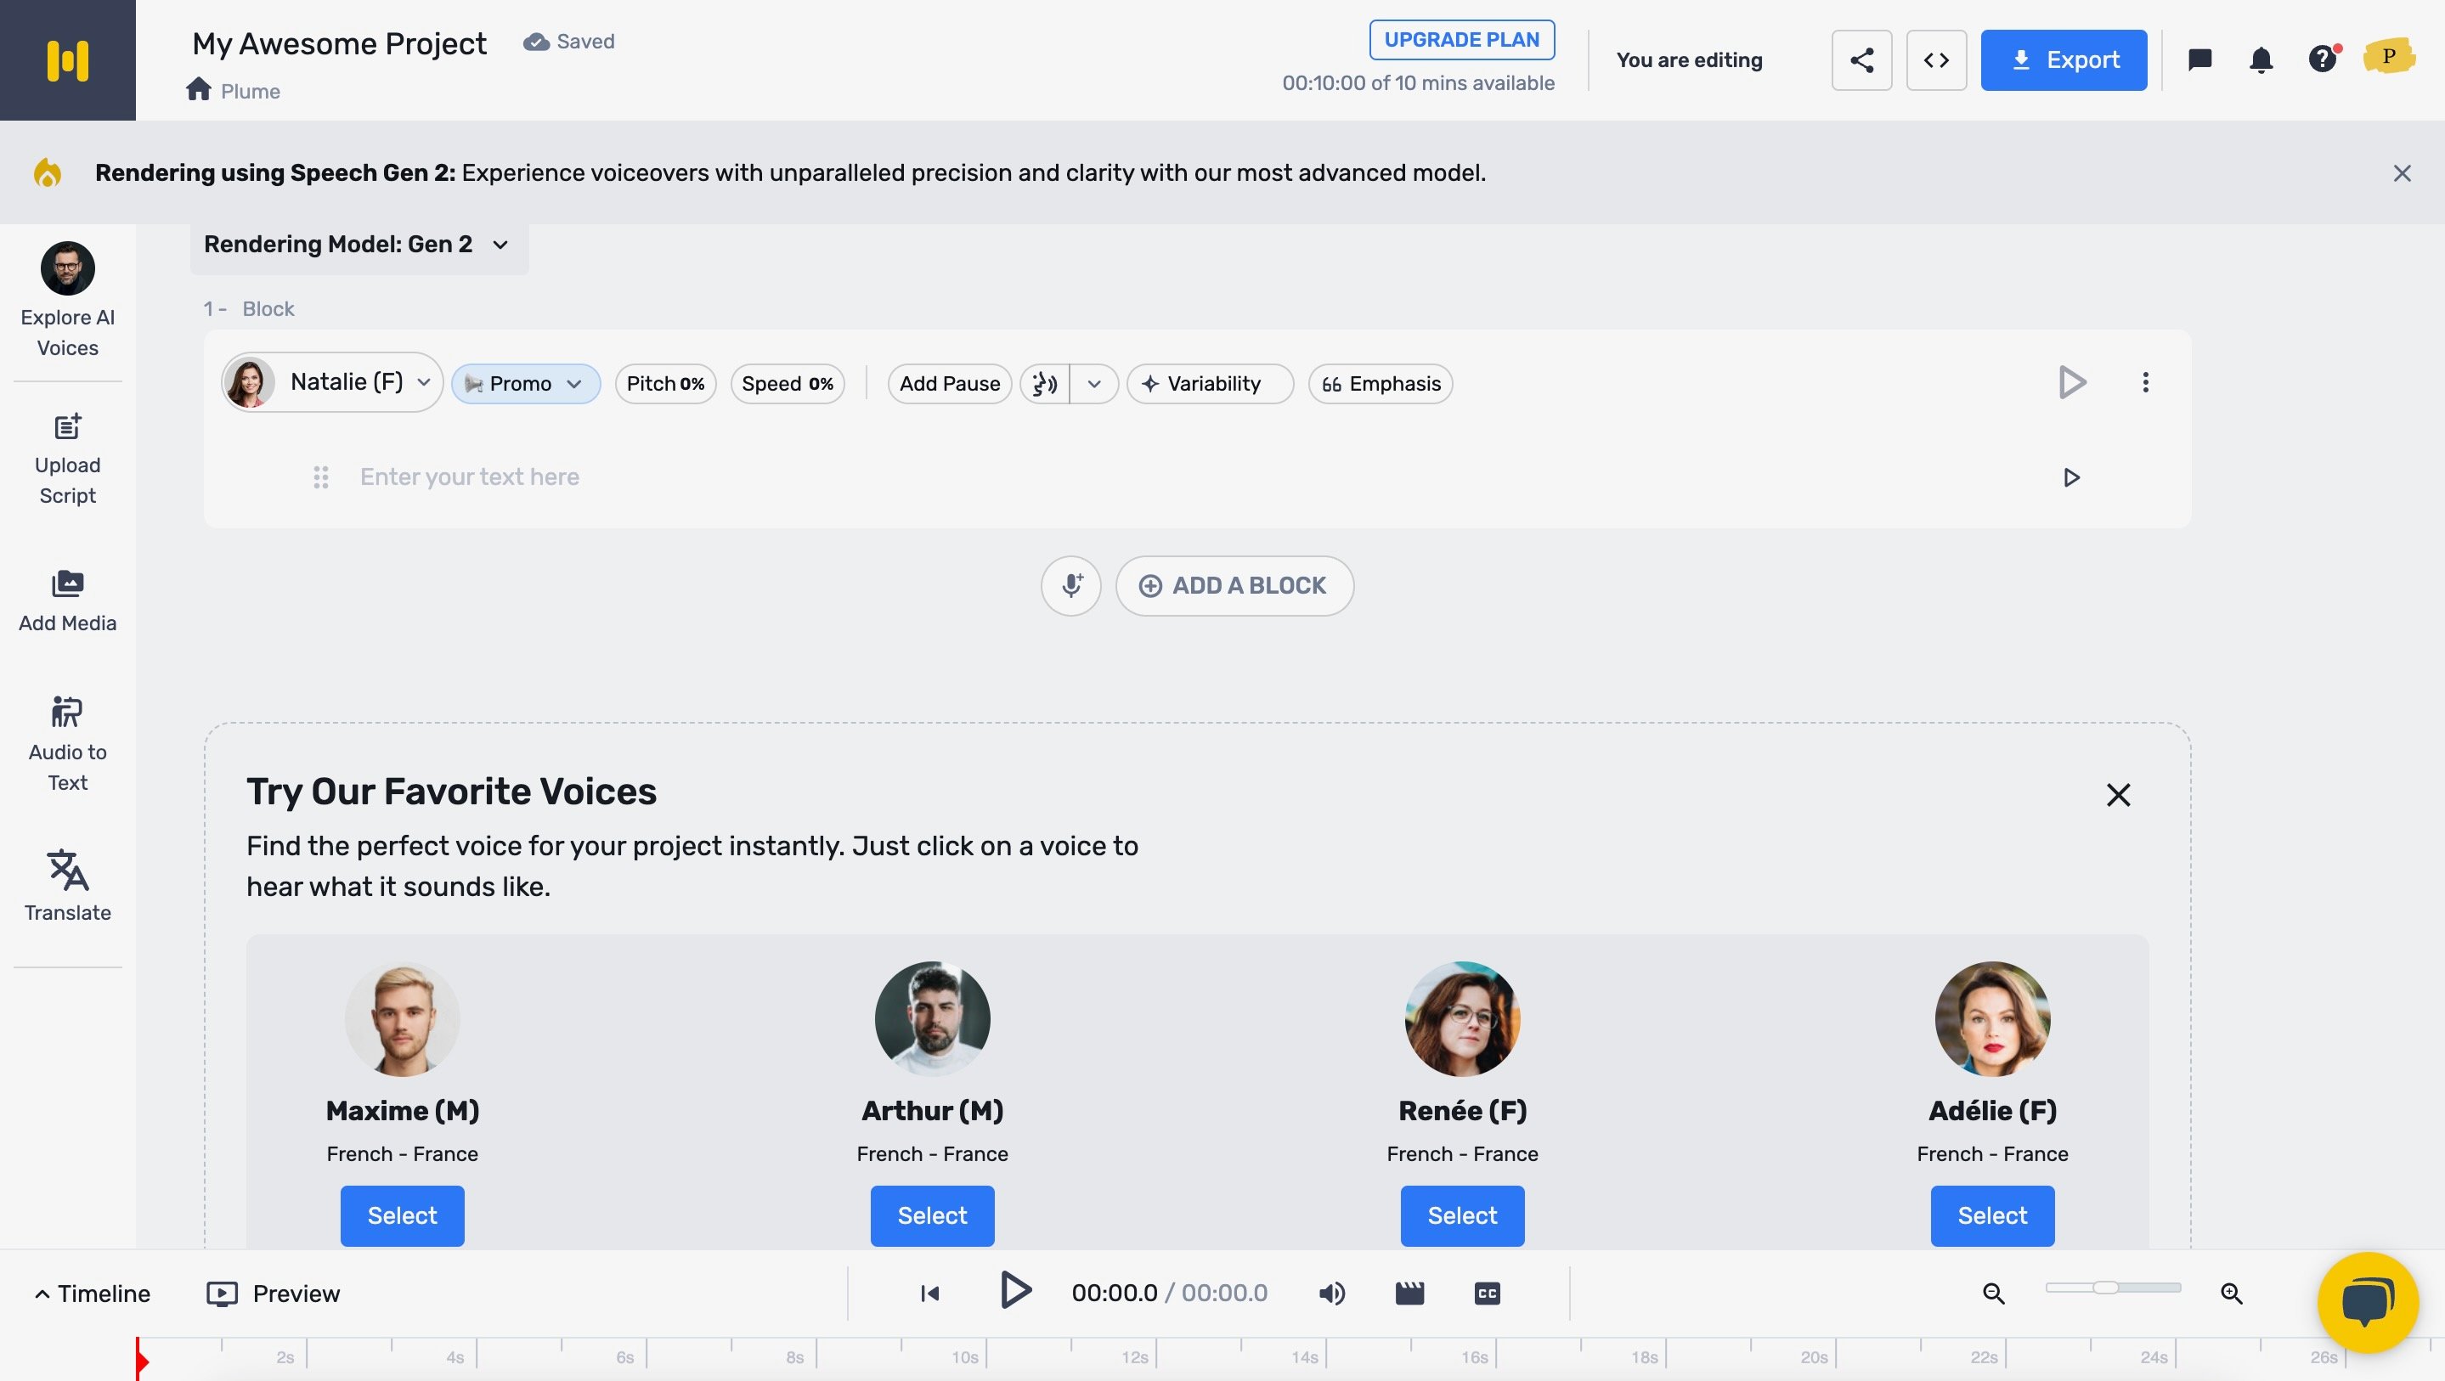Switch to the Preview tab

(274, 1293)
